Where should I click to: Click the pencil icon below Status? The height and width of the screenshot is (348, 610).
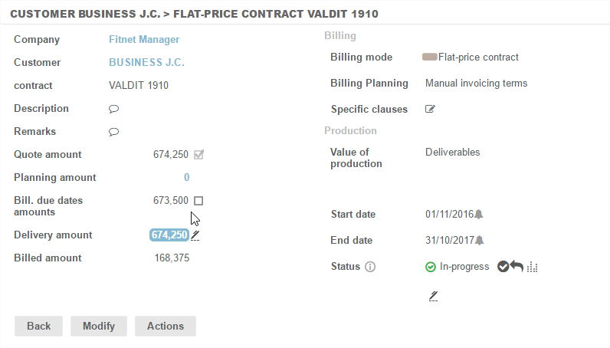(434, 296)
